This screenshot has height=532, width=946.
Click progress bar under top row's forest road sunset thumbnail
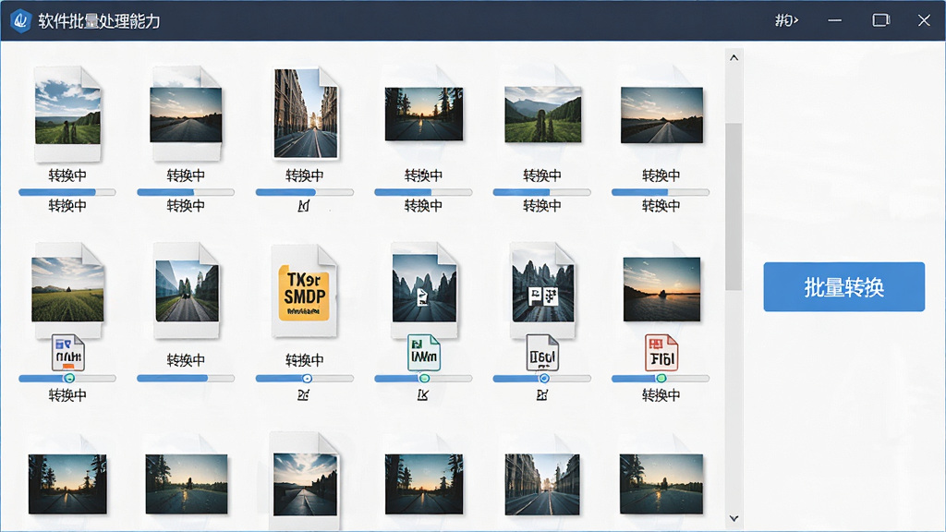coord(423,192)
